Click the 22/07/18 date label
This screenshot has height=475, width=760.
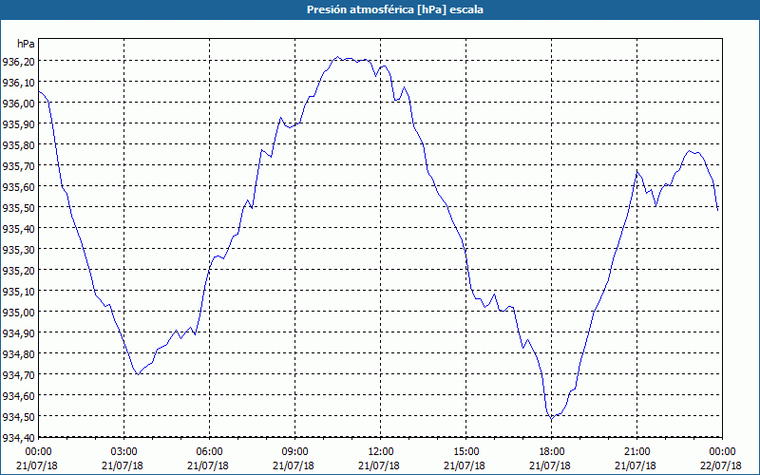click(722, 465)
